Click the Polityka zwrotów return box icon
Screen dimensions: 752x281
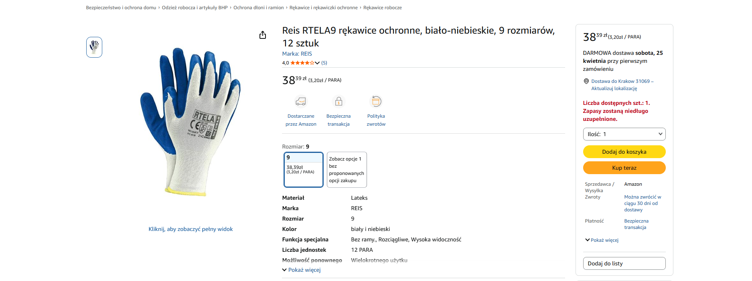point(376,101)
